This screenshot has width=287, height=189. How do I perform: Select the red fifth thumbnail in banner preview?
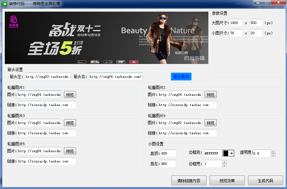tap(134, 62)
